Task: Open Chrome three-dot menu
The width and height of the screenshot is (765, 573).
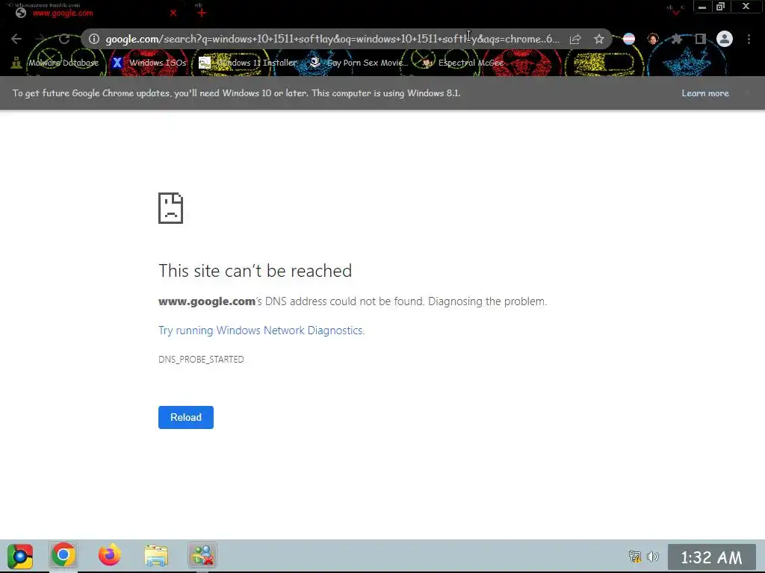Action: click(x=749, y=39)
